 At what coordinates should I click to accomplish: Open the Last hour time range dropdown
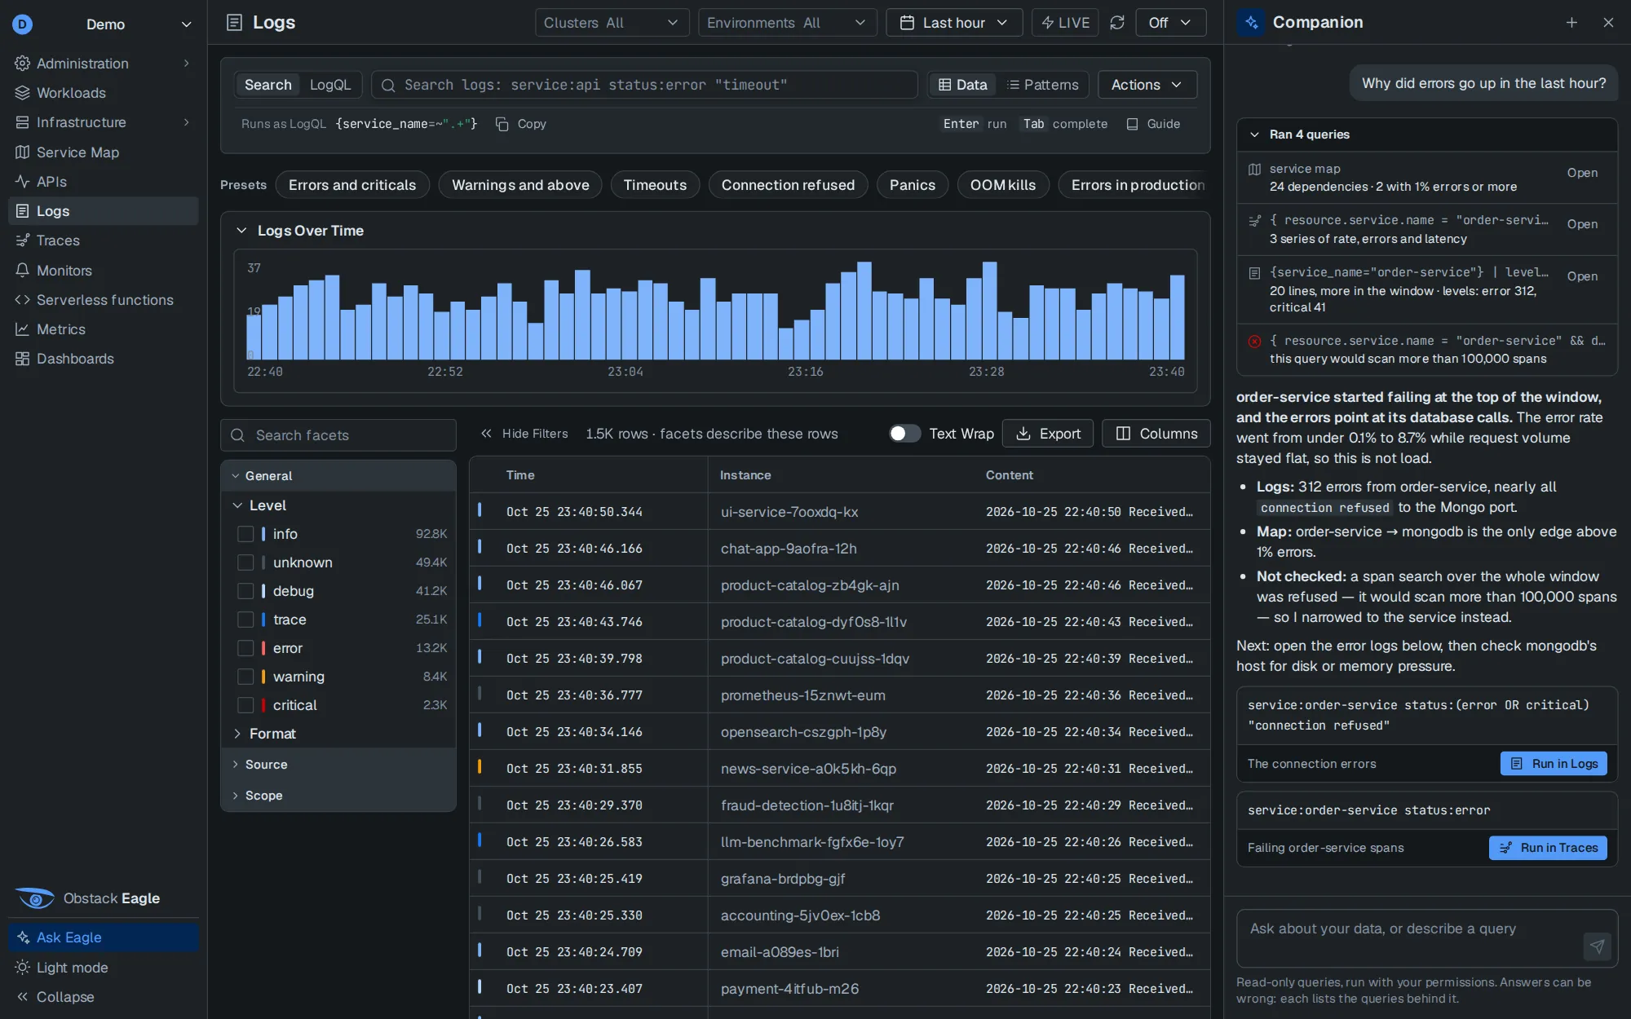[954, 23]
